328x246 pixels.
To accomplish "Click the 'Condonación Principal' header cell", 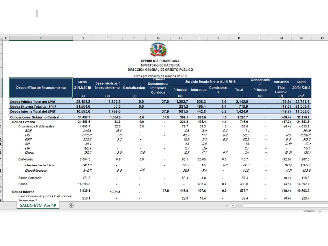I will coord(260,88).
